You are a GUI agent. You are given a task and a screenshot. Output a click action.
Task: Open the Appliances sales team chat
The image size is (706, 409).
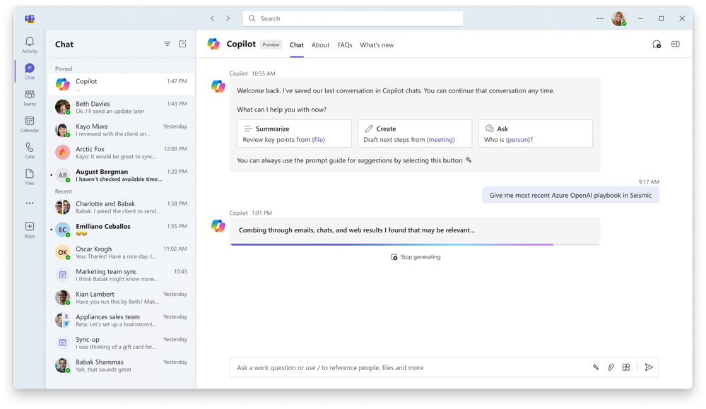(121, 321)
